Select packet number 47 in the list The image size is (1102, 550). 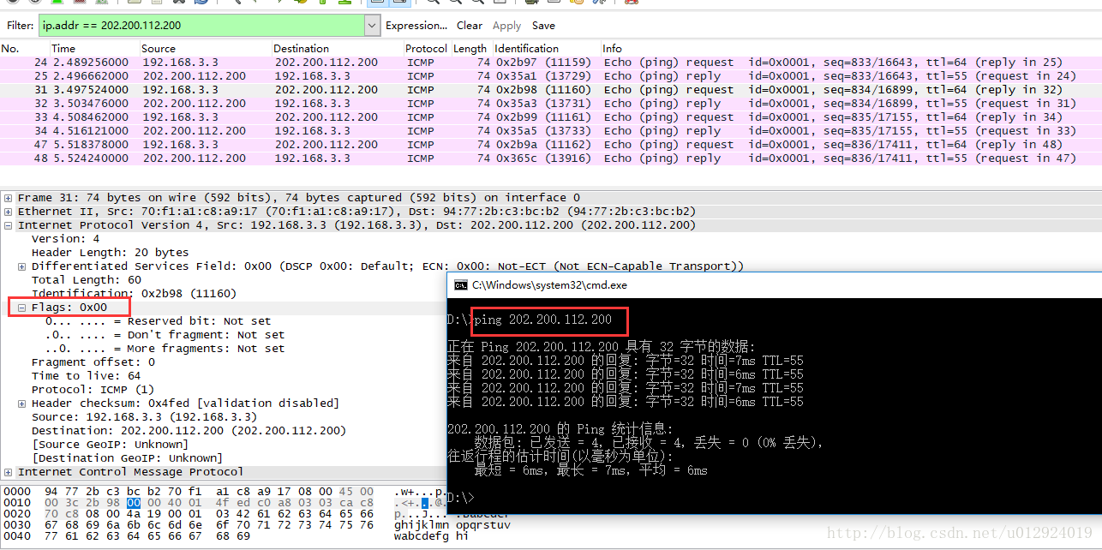(x=551, y=145)
